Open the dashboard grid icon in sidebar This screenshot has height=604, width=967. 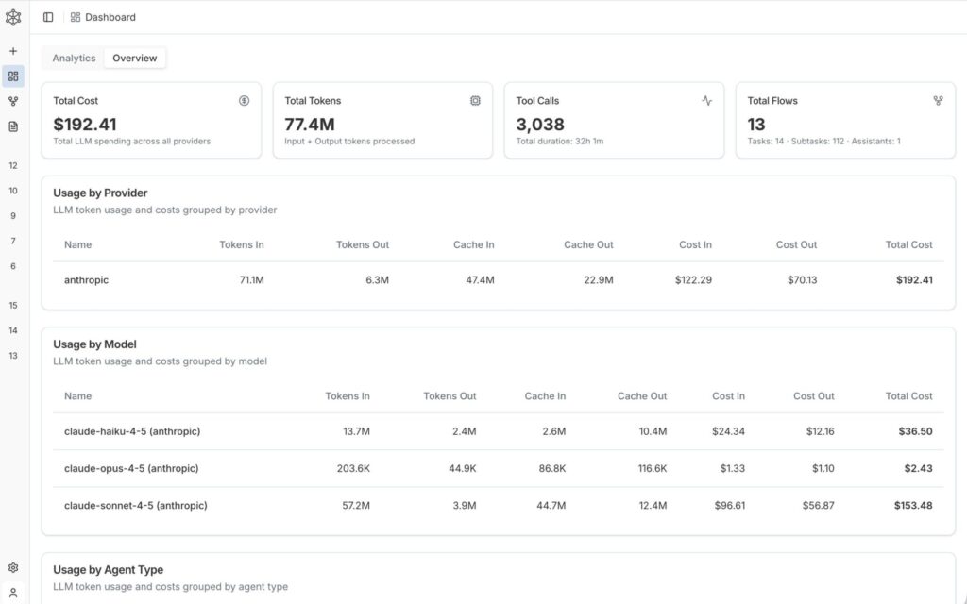pos(13,75)
